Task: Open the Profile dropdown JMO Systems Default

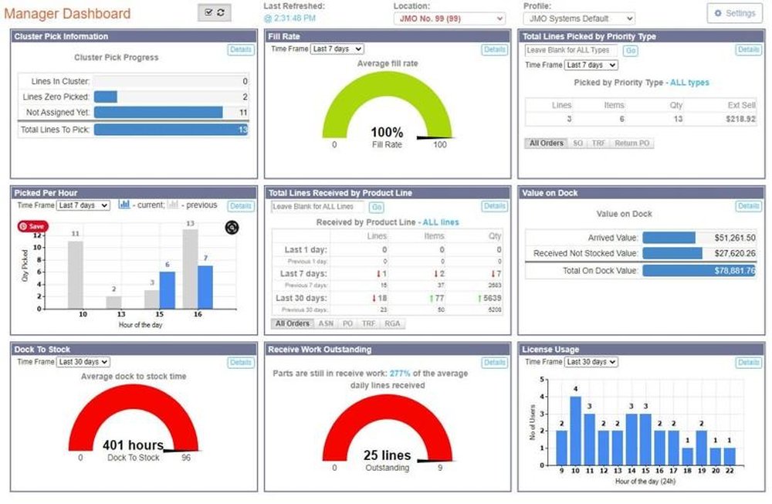Action: point(579,19)
